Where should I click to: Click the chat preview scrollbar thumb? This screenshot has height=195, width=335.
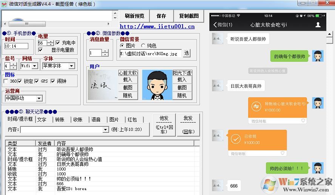click(330, 40)
